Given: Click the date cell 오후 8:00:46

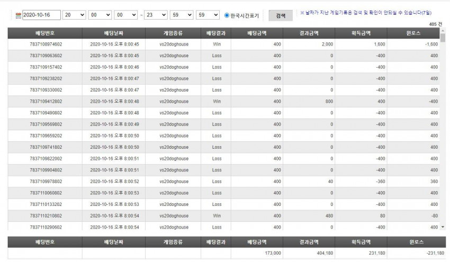Looking at the screenshot, I should point(114,67).
